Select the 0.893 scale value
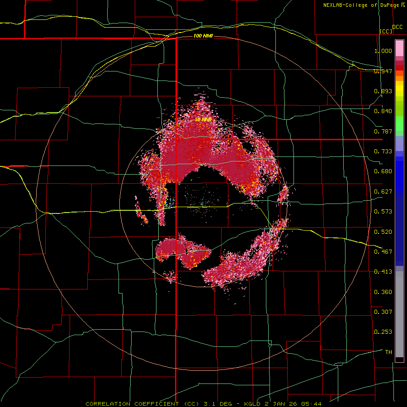Screen dimensions: 407x407 click(383, 91)
